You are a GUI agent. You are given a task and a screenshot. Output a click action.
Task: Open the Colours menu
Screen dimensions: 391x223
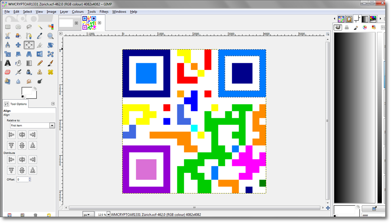(77, 12)
